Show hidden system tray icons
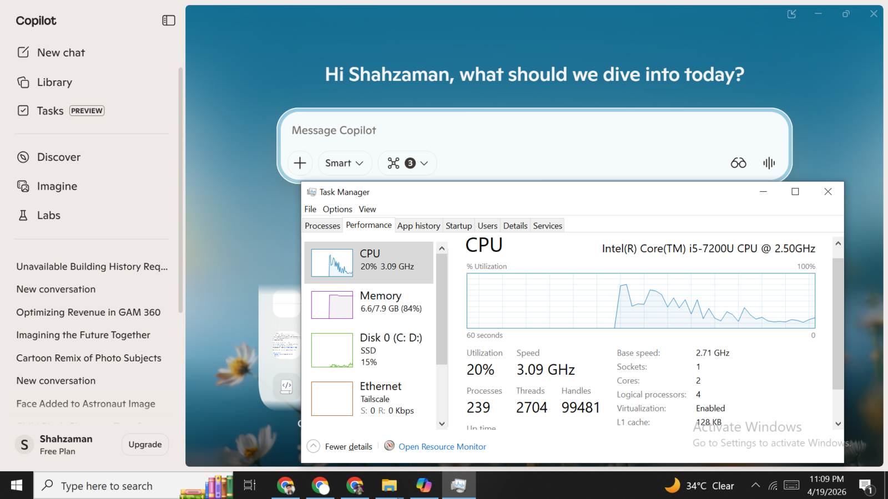The width and height of the screenshot is (888, 499). (x=755, y=485)
